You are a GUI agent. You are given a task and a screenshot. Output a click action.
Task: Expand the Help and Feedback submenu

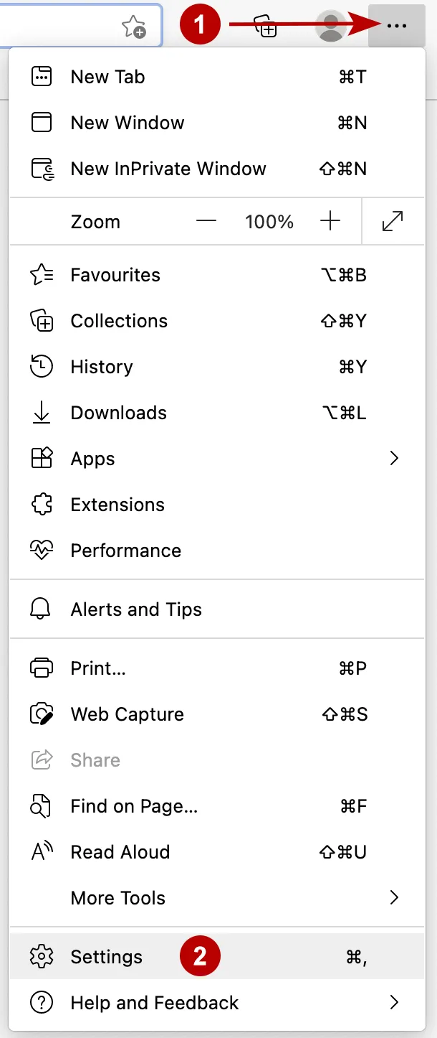pyautogui.click(x=154, y=1003)
